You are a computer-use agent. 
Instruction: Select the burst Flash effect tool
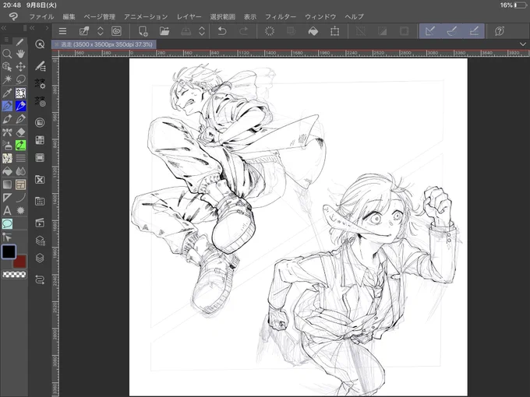[20, 211]
